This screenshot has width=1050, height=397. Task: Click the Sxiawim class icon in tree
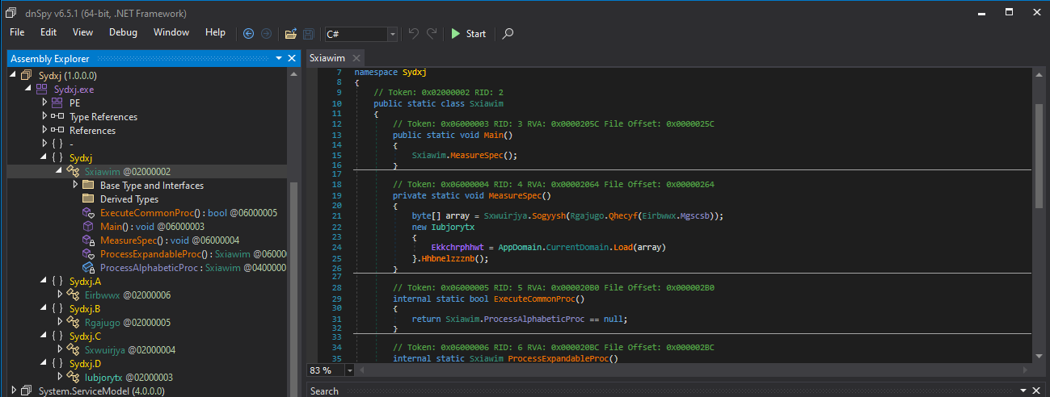(74, 171)
